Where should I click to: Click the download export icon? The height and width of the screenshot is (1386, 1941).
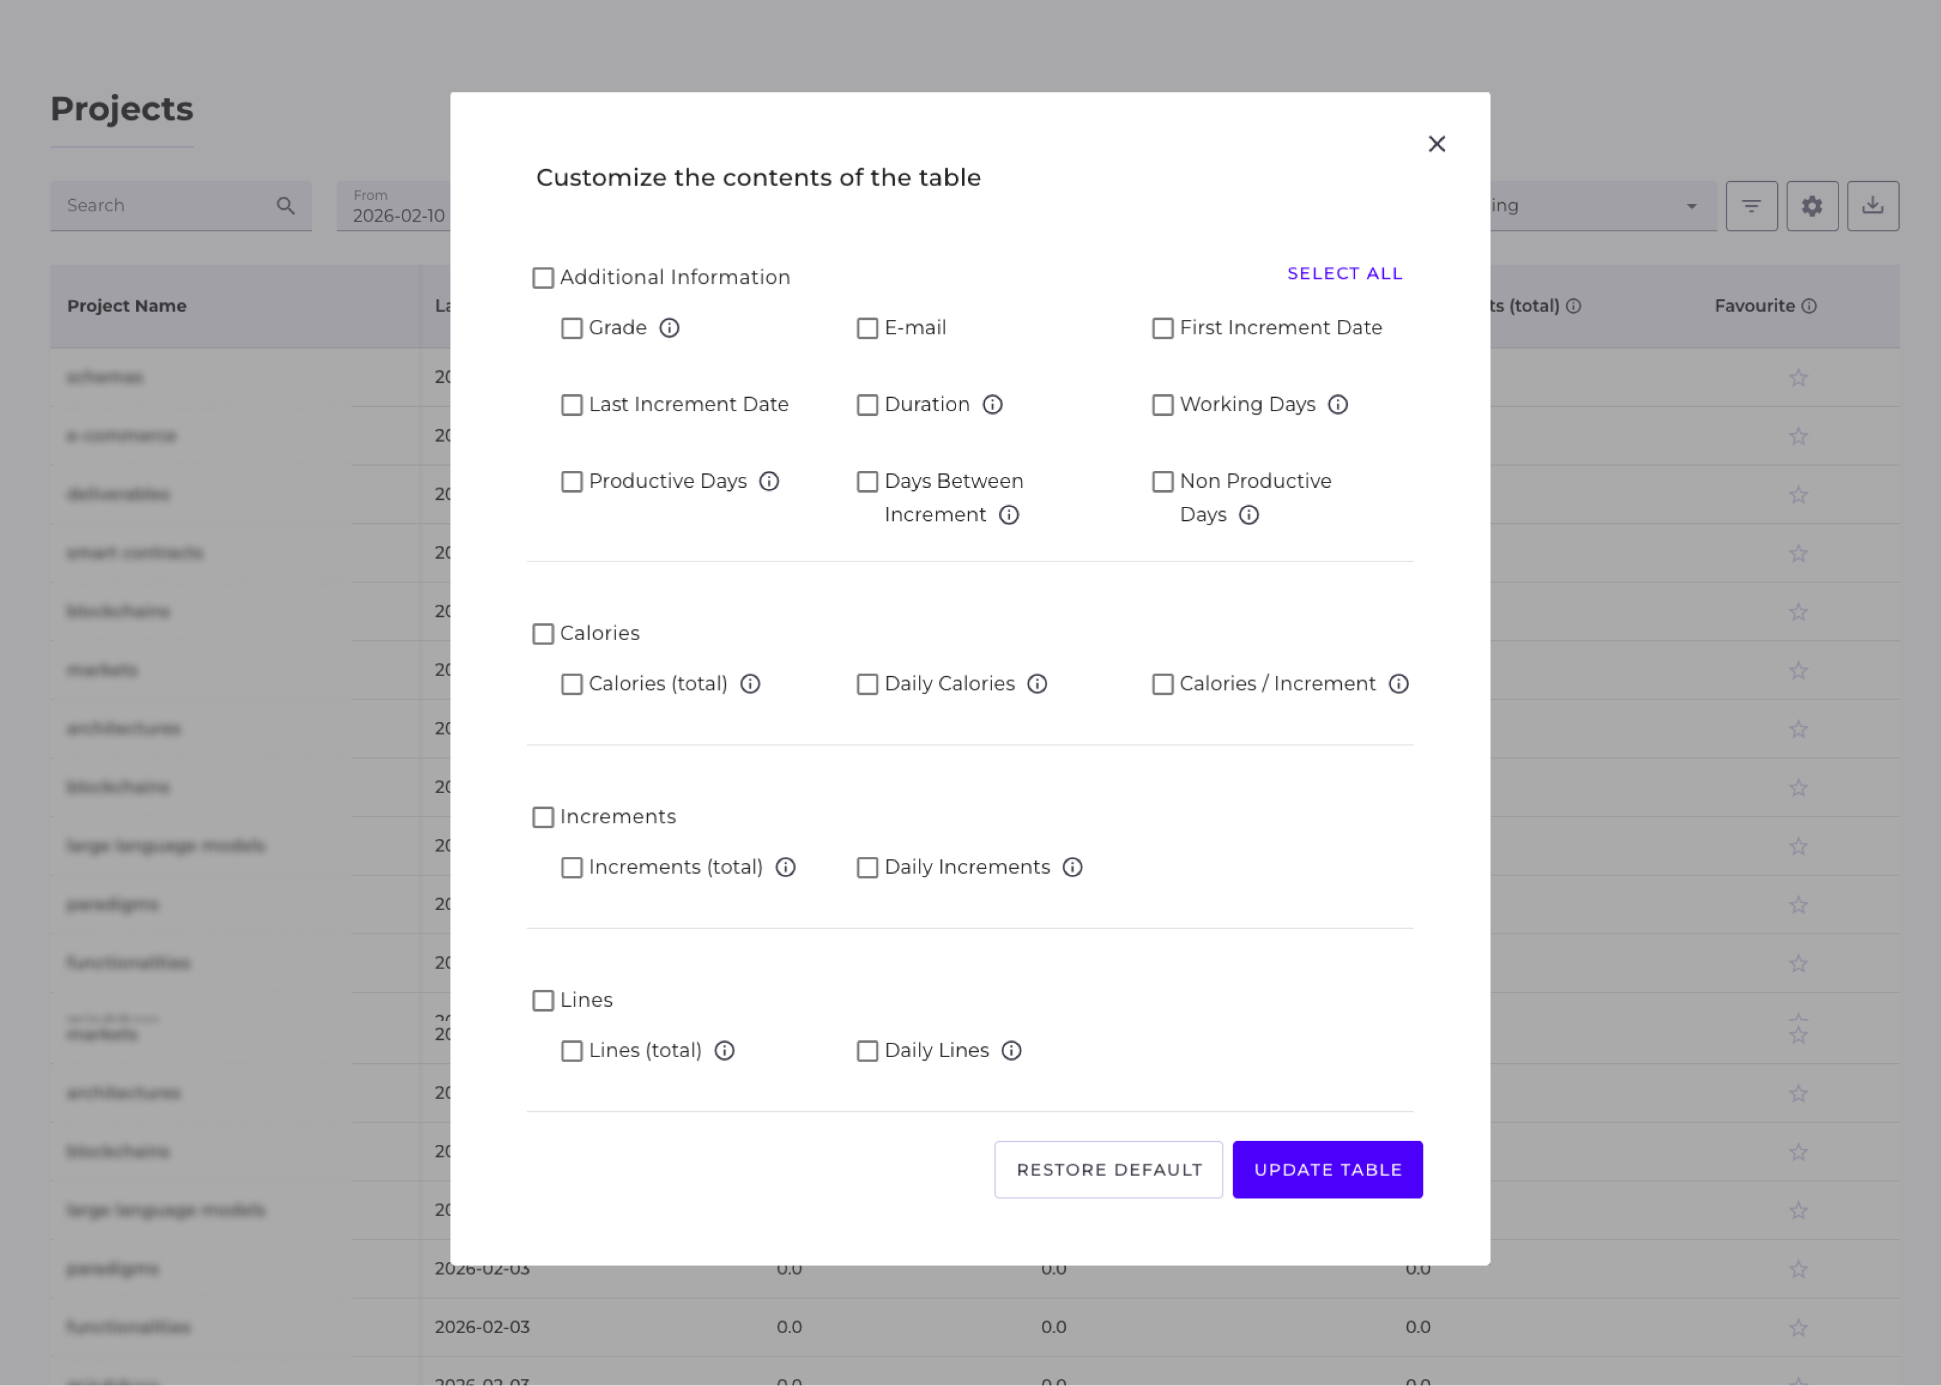(1873, 205)
